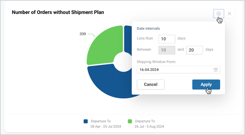Screen dimensions: 245x135
Task: Cancel the date intervals dialog
Action: click(151, 85)
